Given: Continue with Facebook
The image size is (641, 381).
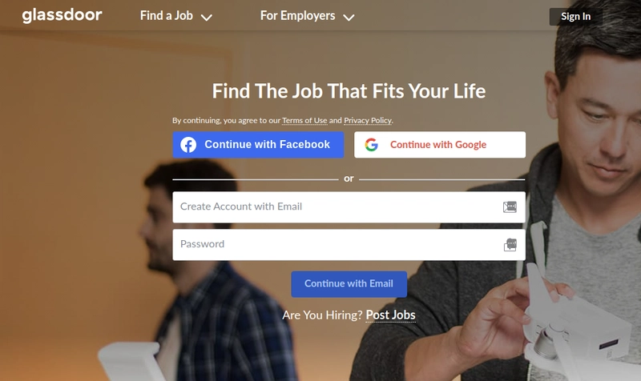Looking at the screenshot, I should pos(258,145).
